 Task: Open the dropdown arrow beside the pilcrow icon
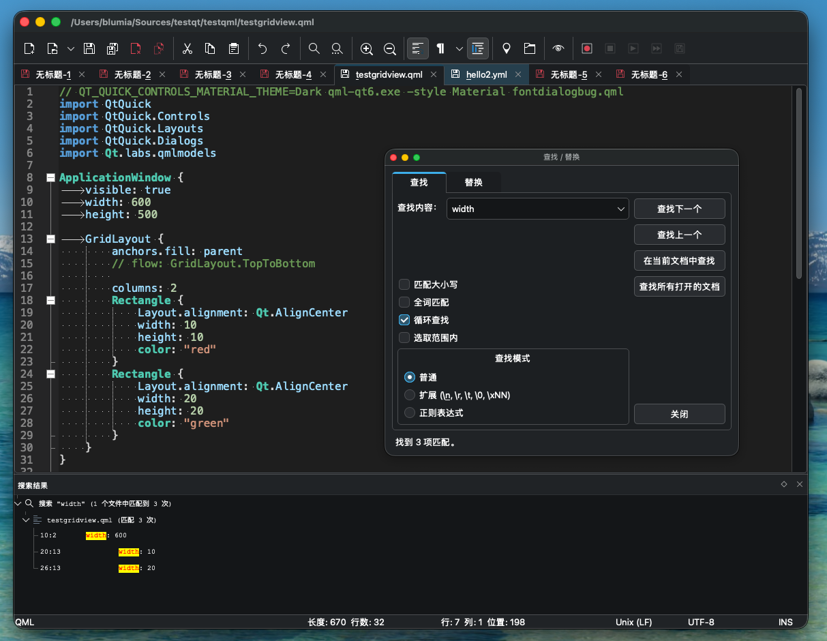[460, 48]
